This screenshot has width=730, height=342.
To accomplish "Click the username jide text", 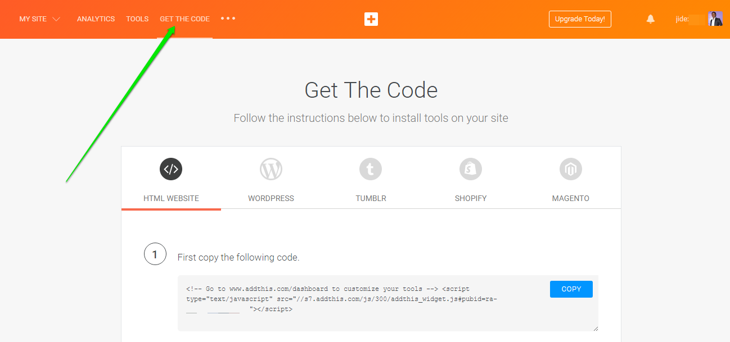I will pos(682,19).
